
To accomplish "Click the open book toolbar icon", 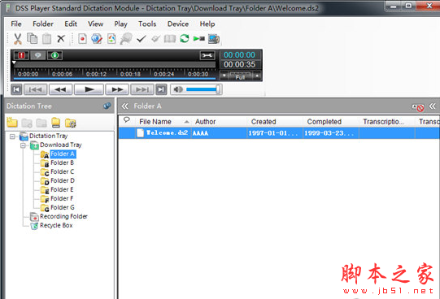I will (x=170, y=39).
